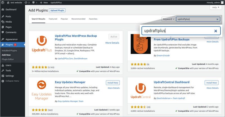Install UpdraftCentral Dashboard now

point(212,83)
